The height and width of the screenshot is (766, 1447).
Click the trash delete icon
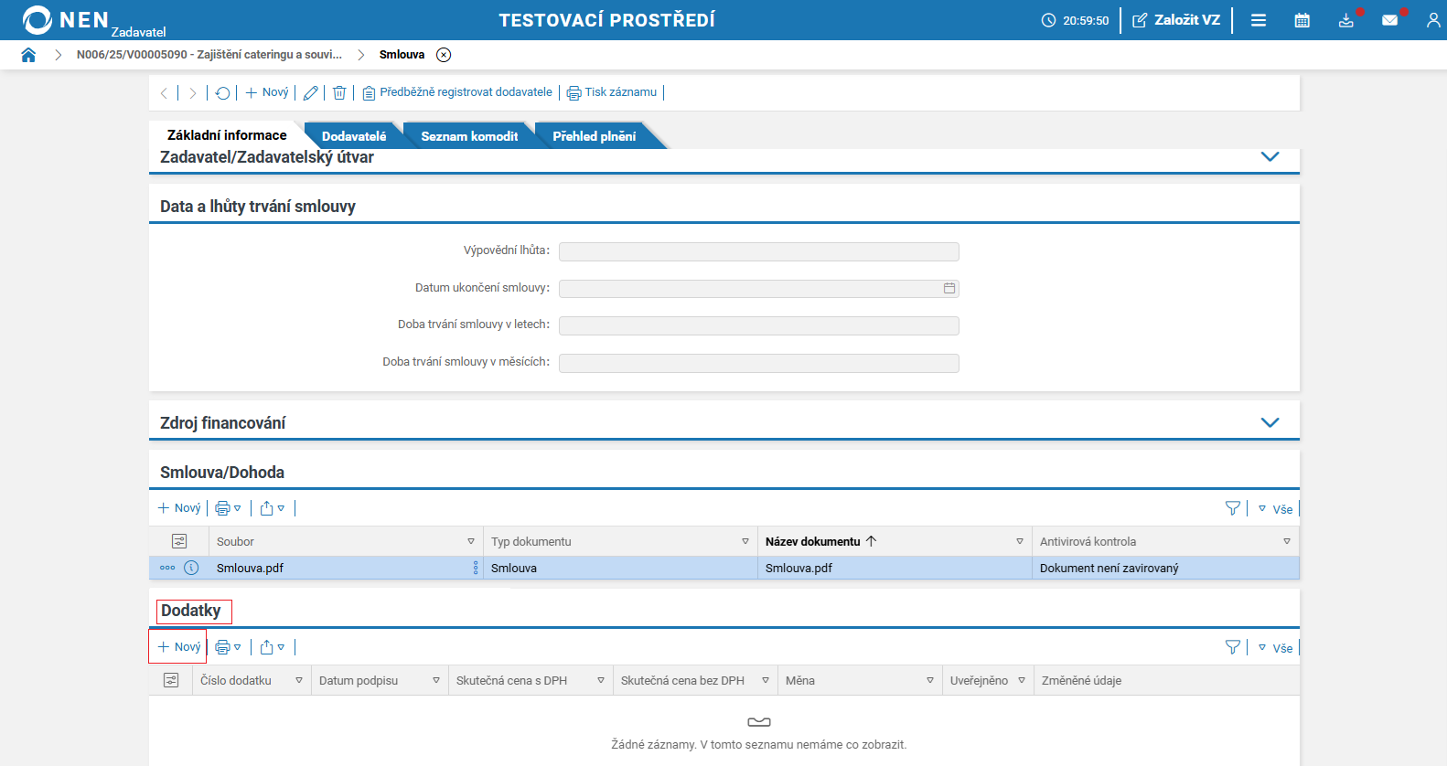point(339,93)
